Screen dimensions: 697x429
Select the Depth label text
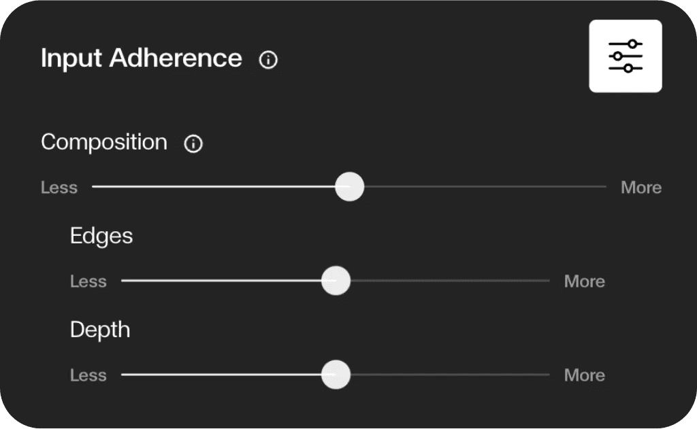tap(100, 330)
